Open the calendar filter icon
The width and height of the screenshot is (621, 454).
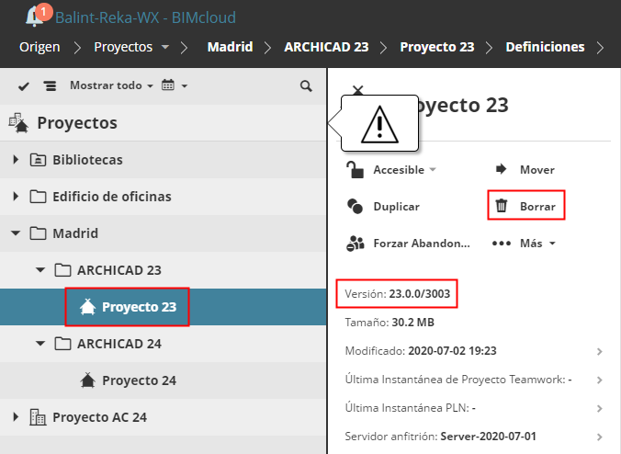167,85
